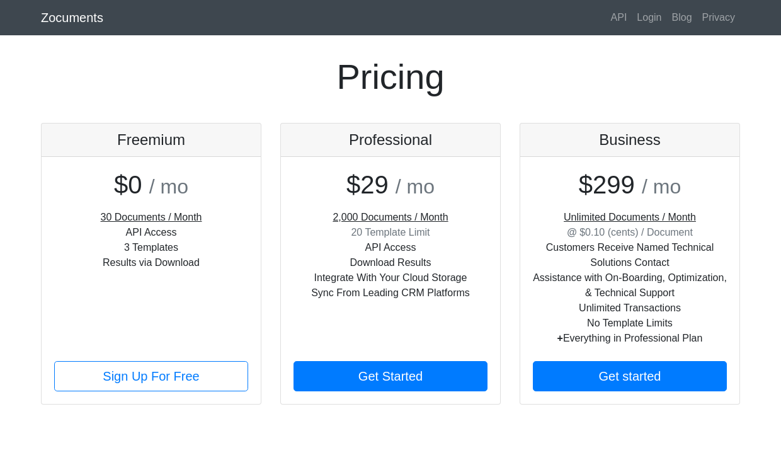Click Everything in Professional Plan text
781x455 pixels.
(x=632, y=338)
